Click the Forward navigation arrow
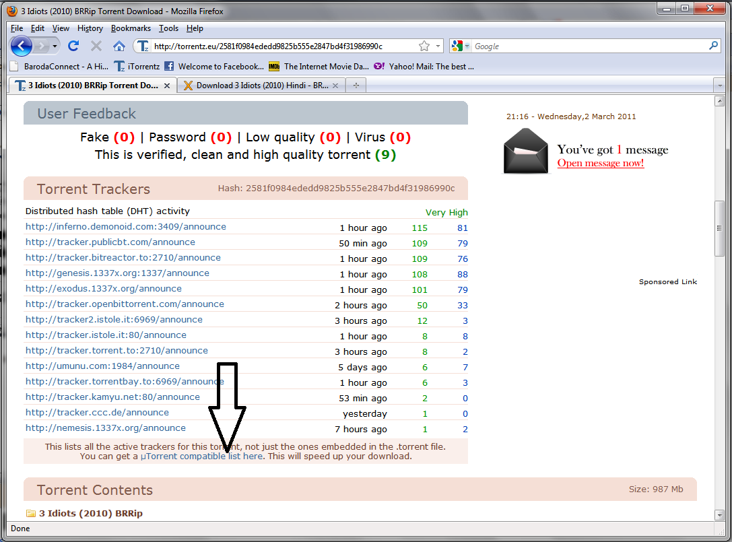Viewport: 732px width, 542px height. [41, 46]
